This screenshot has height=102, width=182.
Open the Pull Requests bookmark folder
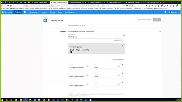tap(30, 9)
